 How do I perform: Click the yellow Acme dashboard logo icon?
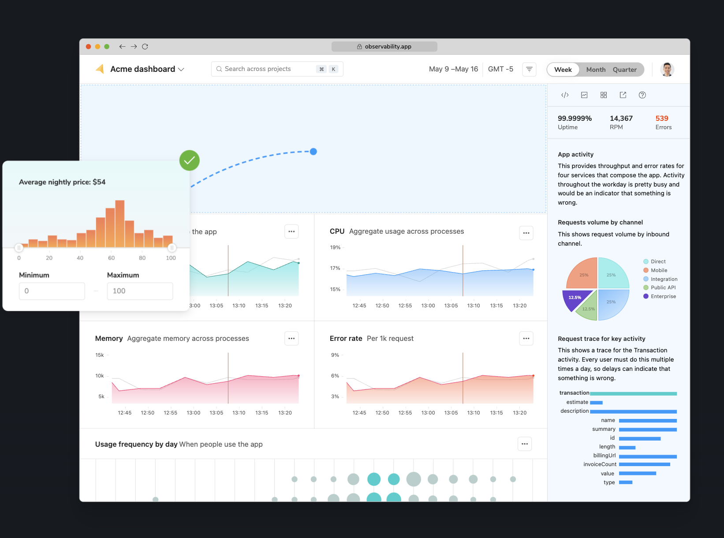[x=100, y=69]
